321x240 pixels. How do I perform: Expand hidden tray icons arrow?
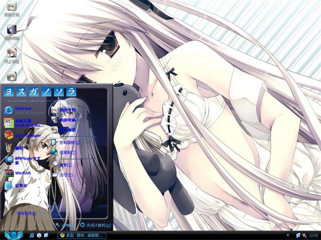pyautogui.click(x=287, y=235)
